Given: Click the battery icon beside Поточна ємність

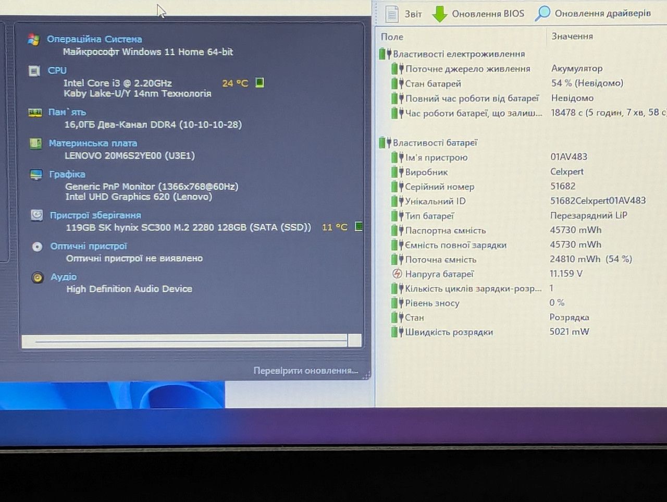Looking at the screenshot, I should [398, 259].
